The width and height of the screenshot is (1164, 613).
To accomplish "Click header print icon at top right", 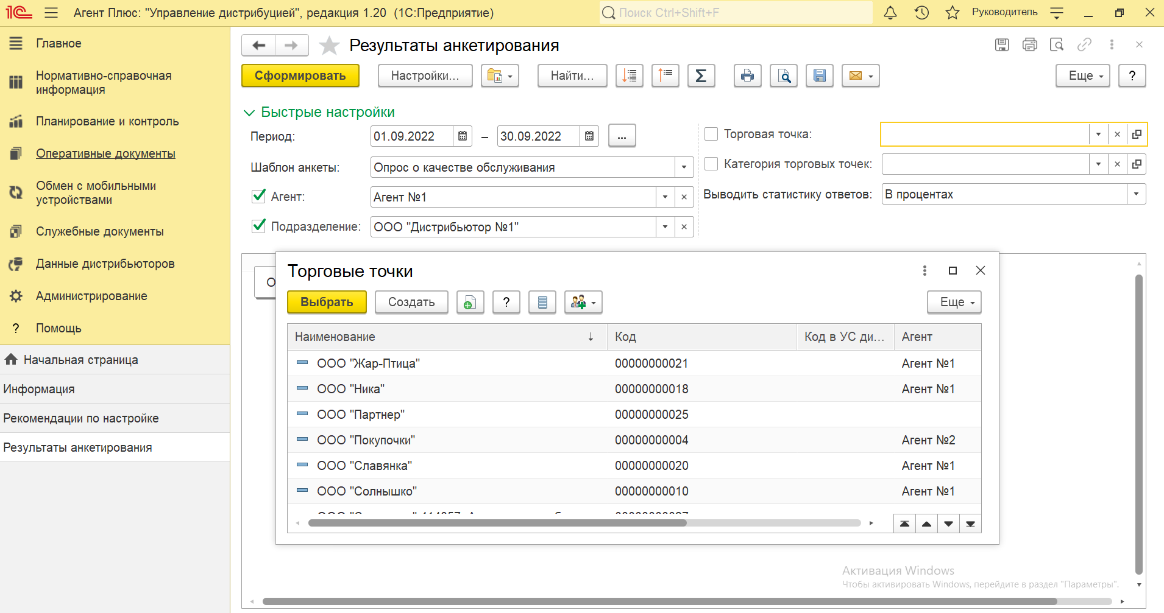I will click(1030, 44).
